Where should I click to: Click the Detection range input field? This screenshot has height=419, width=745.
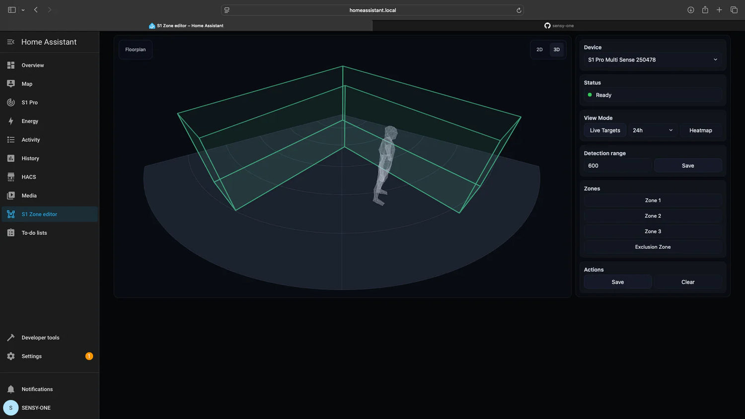[617, 166]
